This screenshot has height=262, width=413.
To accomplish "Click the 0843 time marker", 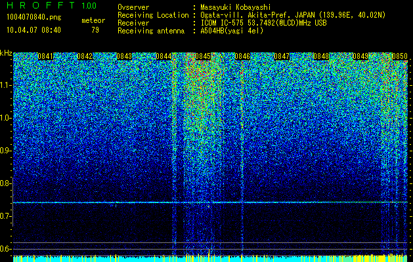I will tap(124, 56).
